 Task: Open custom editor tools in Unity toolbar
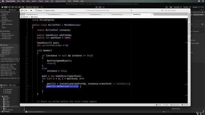pos(23,7)
